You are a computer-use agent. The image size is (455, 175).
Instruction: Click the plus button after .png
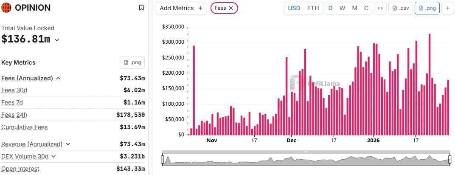447,8
